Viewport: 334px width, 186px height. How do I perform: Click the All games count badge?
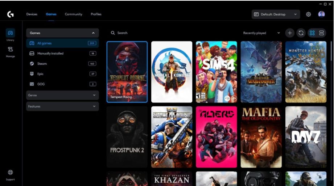tap(92, 43)
